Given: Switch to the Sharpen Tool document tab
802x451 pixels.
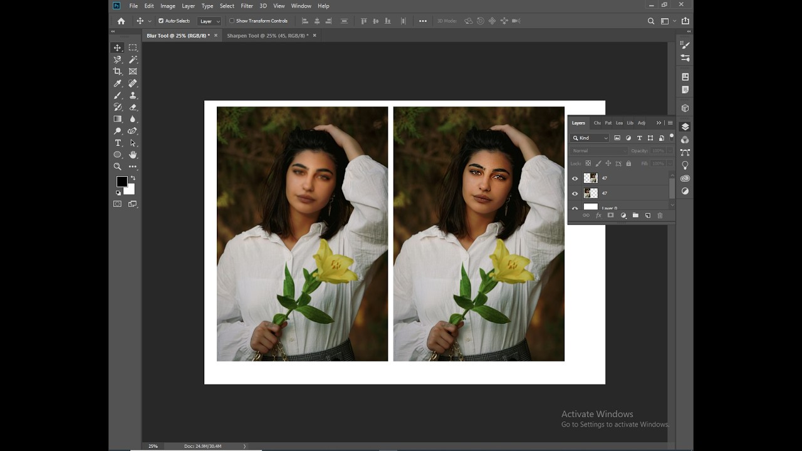Looking at the screenshot, I should [268, 36].
